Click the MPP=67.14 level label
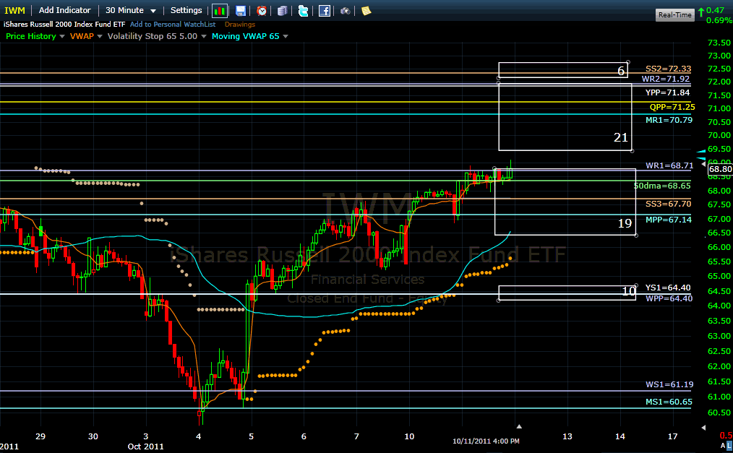The image size is (733, 453). (669, 220)
